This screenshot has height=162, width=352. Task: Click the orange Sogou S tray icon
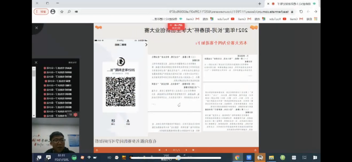click(82, 157)
